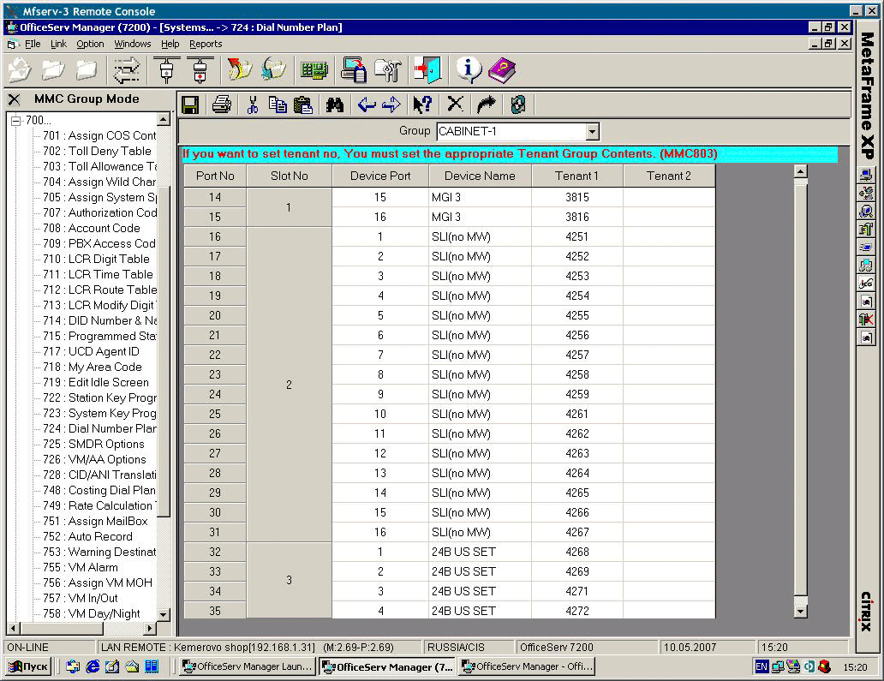Select 708 : Account Code item
Viewport: 884px width, 681px height.
(x=92, y=229)
